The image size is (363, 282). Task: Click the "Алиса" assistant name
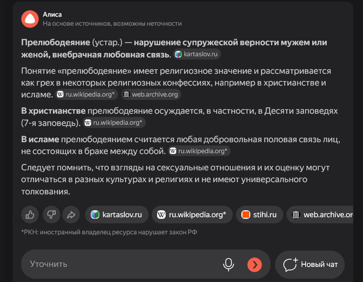(x=52, y=15)
